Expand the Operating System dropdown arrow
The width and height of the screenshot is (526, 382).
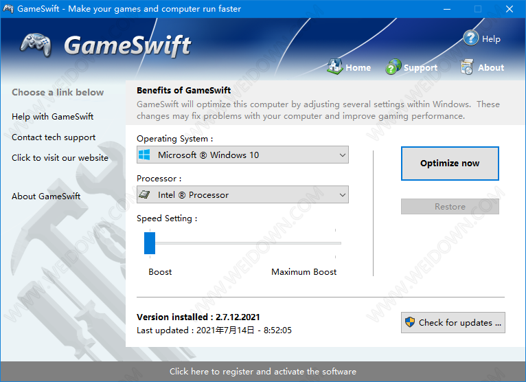(x=342, y=155)
